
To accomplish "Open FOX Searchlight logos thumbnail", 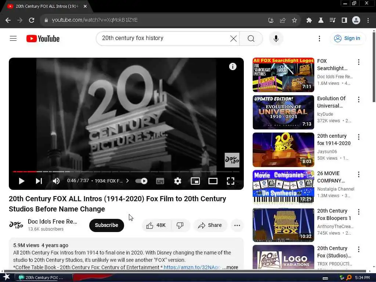I will [x=283, y=75].
